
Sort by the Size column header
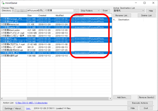(32, 16)
